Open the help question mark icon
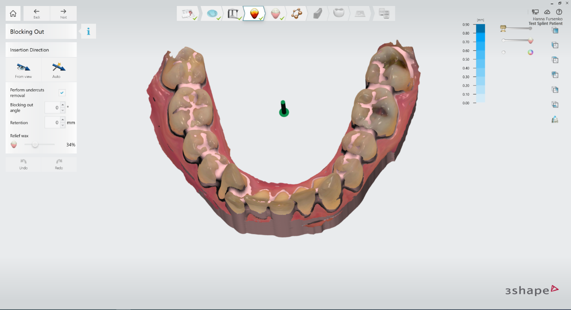 [x=559, y=12]
